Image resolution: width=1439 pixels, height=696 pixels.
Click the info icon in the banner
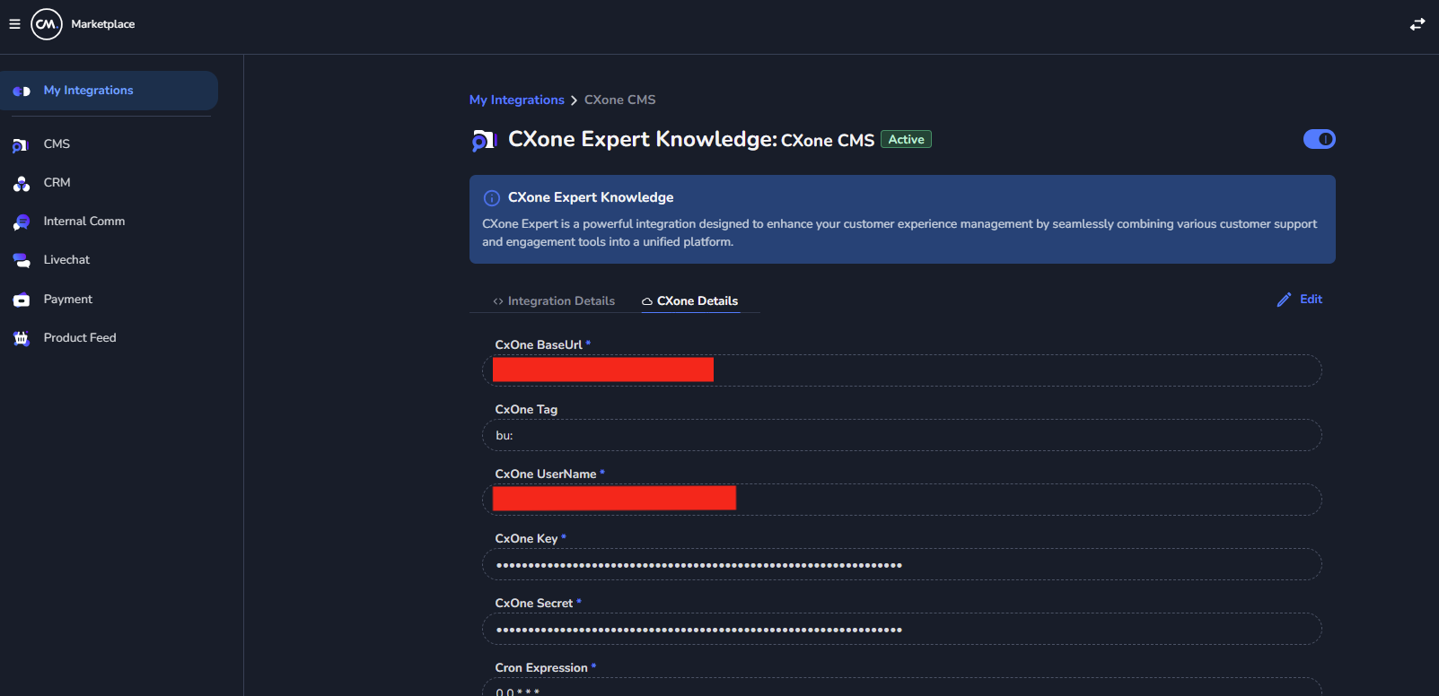click(x=492, y=198)
